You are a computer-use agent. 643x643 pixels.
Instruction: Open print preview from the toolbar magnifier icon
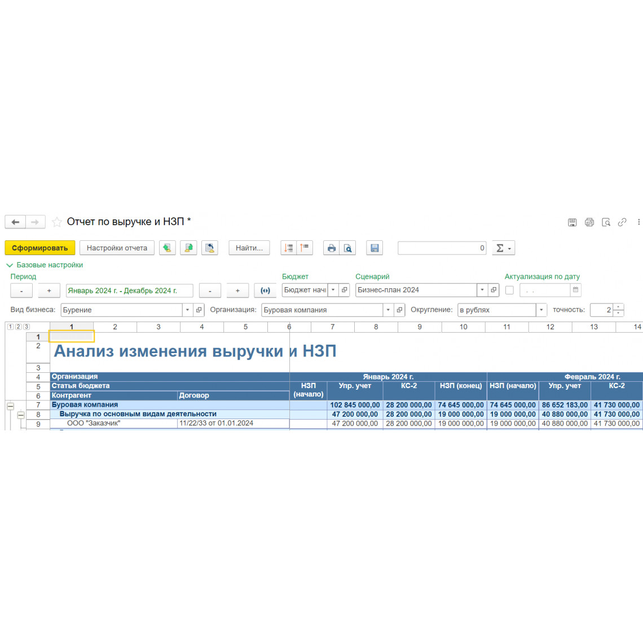348,248
